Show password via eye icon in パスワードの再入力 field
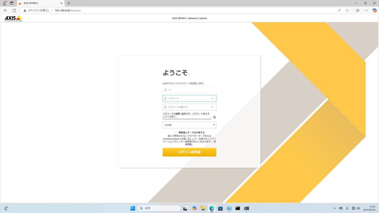This screenshot has width=379, height=213. pos(213,107)
